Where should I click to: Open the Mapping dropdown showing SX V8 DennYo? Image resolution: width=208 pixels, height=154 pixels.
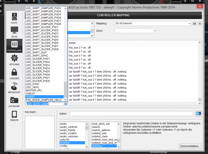153,23
